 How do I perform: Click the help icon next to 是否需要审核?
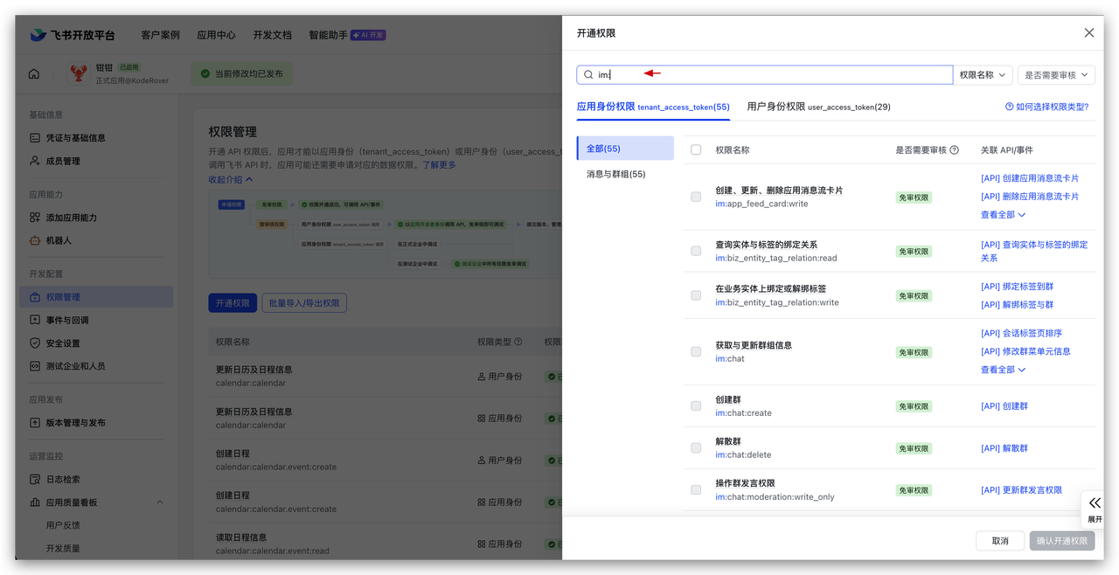point(954,150)
